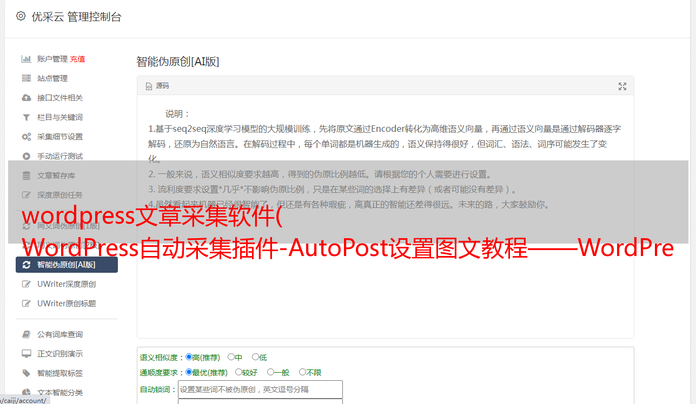Select 通顺度要求 一般 radio

tap(270, 372)
